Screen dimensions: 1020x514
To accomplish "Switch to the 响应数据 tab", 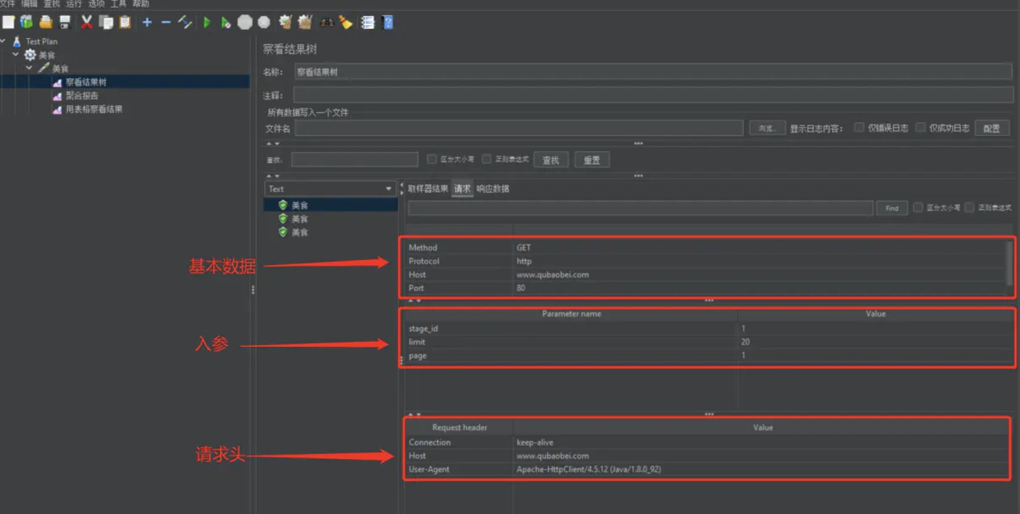I will coord(493,188).
